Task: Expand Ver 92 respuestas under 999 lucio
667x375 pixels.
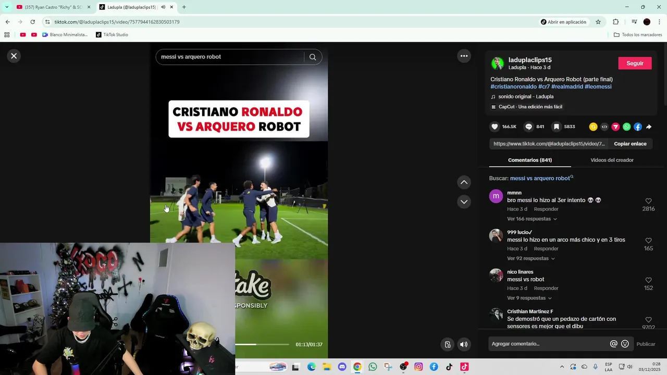Action: (x=530, y=258)
